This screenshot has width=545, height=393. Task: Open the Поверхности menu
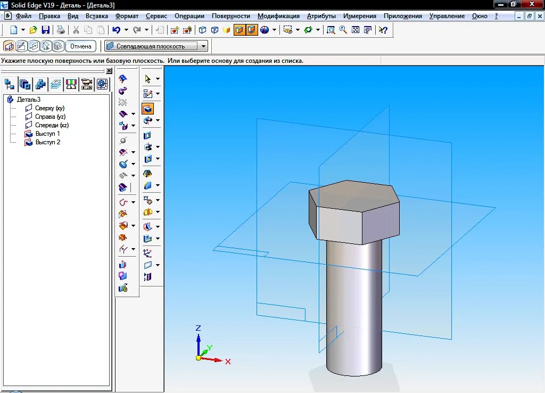pos(231,16)
